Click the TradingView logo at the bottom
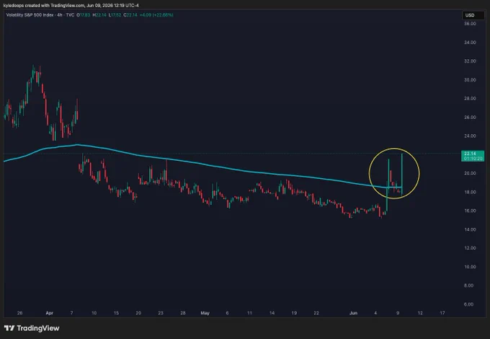This screenshot has width=490, height=339. 32,328
